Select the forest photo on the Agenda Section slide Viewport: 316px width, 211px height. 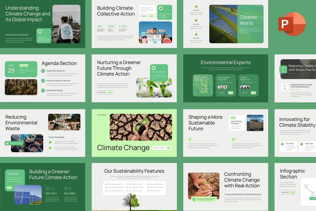tap(21, 87)
